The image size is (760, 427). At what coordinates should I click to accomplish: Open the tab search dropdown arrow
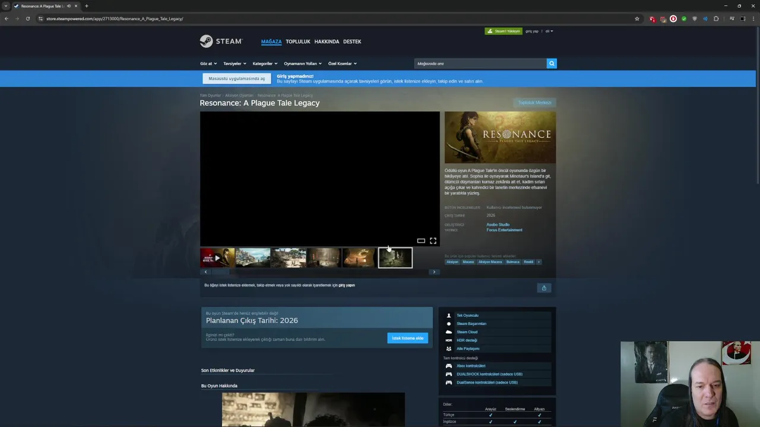coord(5,6)
